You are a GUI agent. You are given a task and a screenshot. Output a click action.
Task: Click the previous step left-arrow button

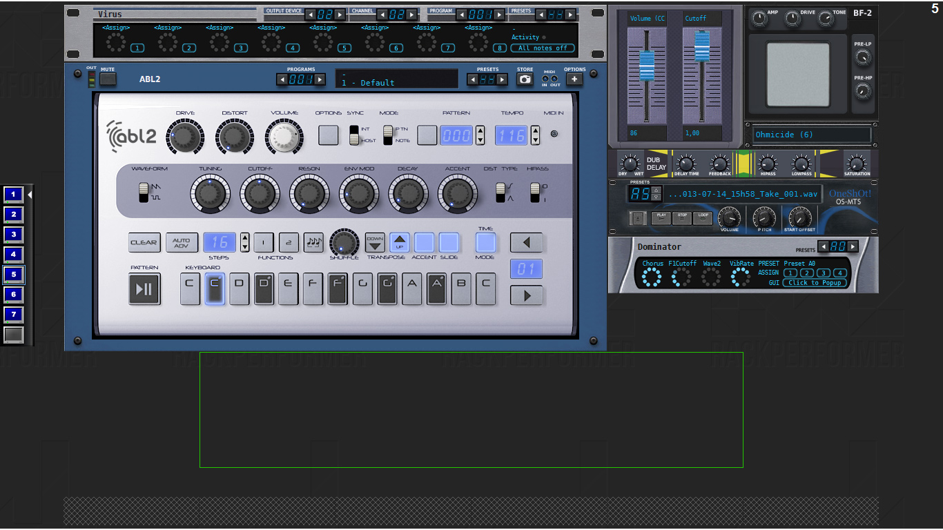tap(526, 242)
